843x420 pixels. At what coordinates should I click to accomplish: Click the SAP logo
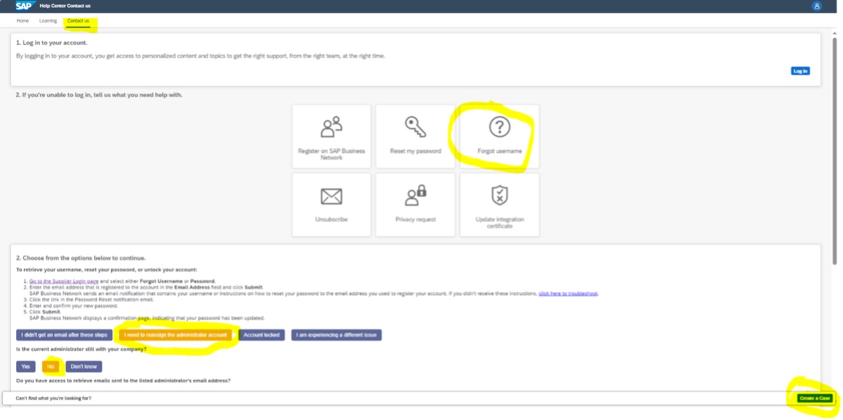24,6
